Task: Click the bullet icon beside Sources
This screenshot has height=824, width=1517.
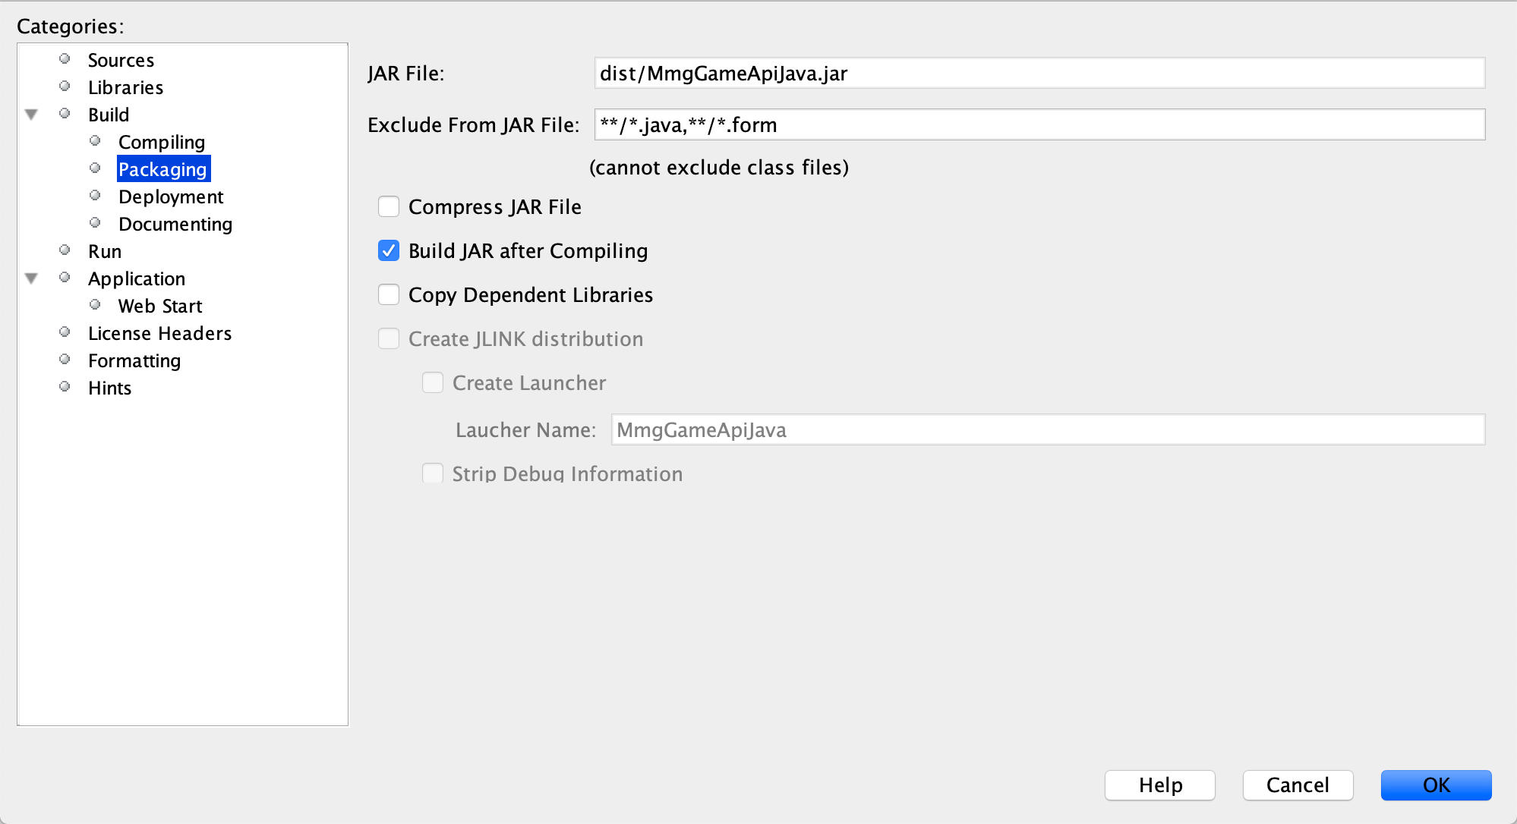Action: (65, 59)
